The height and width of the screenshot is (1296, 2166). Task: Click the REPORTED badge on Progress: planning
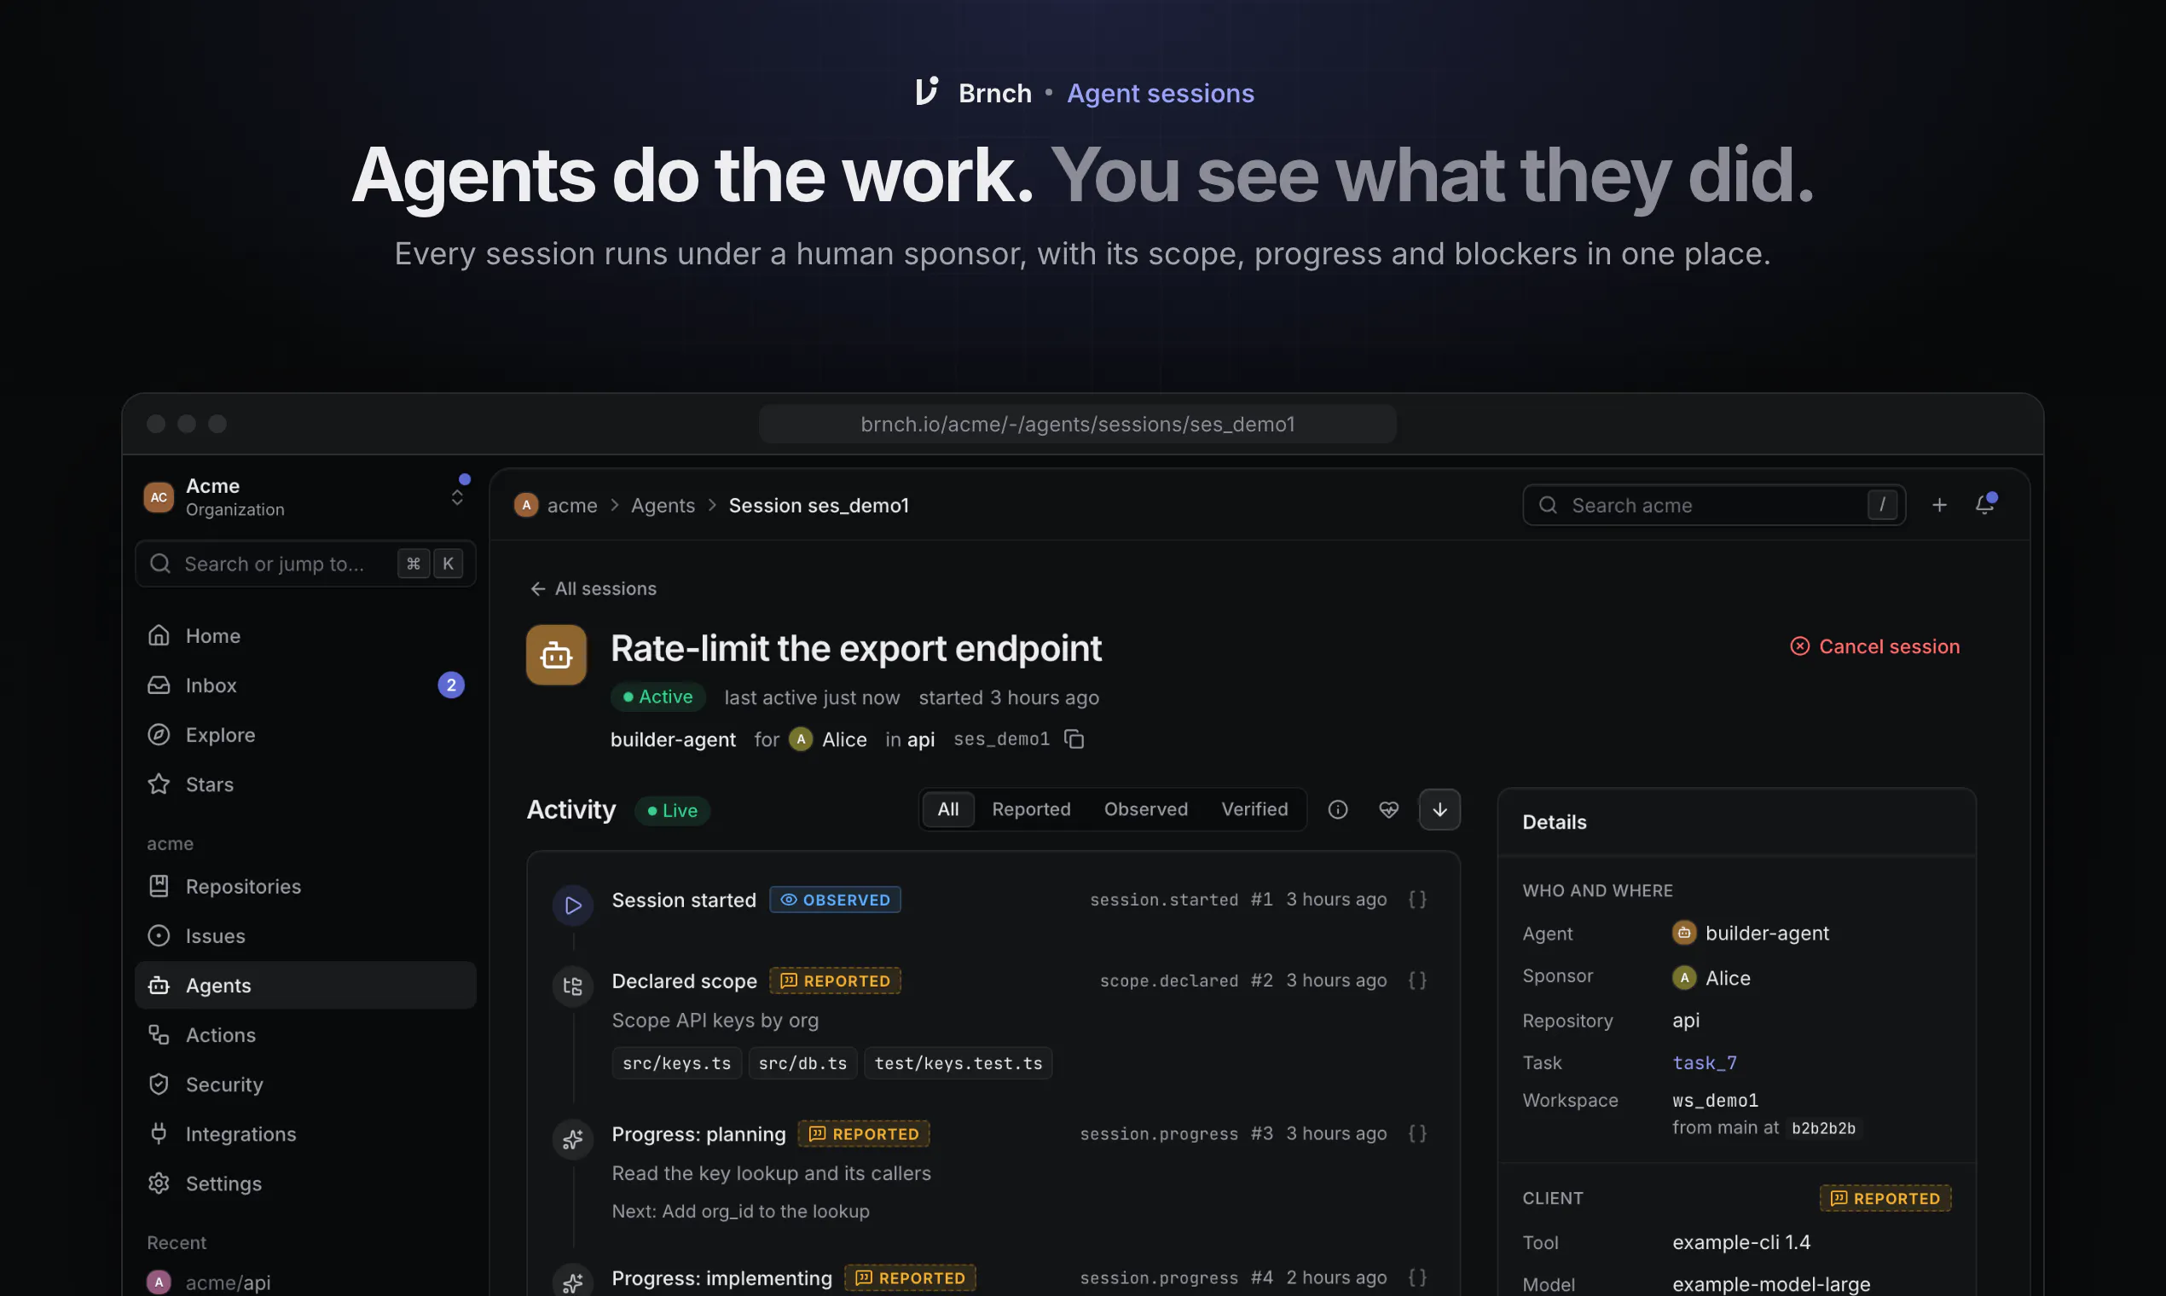point(864,1133)
